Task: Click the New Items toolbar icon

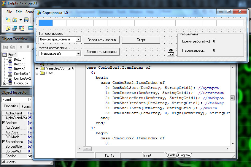Action: [8, 20]
